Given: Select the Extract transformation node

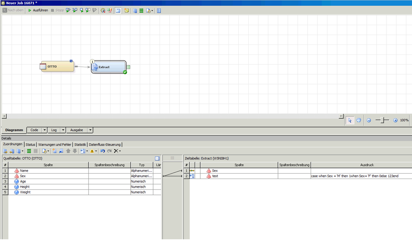Looking at the screenshot, I should point(108,67).
